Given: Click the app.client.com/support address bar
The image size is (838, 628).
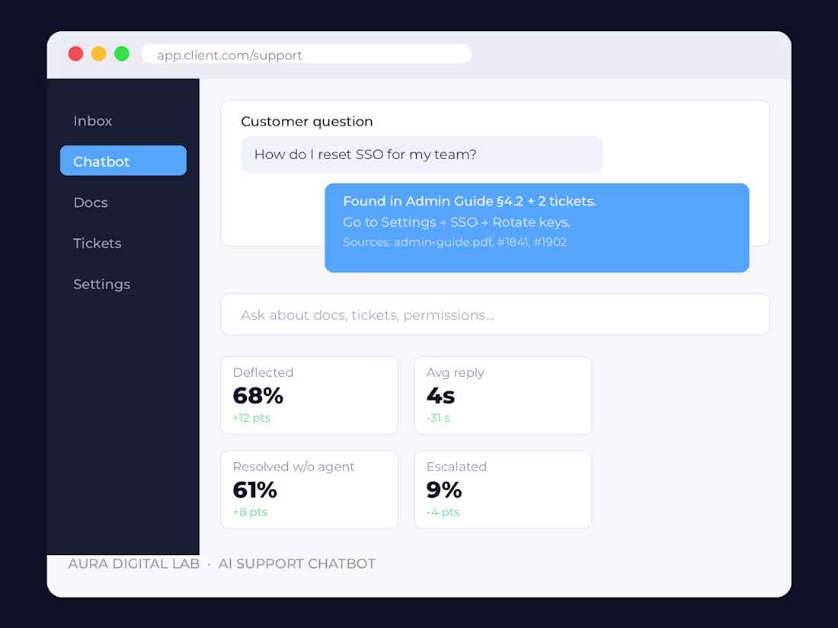Looking at the screenshot, I should coord(307,55).
